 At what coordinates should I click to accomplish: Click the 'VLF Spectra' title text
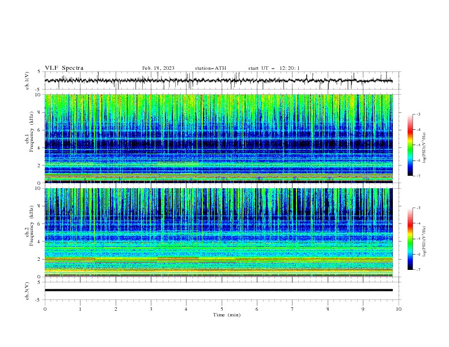click(64, 68)
